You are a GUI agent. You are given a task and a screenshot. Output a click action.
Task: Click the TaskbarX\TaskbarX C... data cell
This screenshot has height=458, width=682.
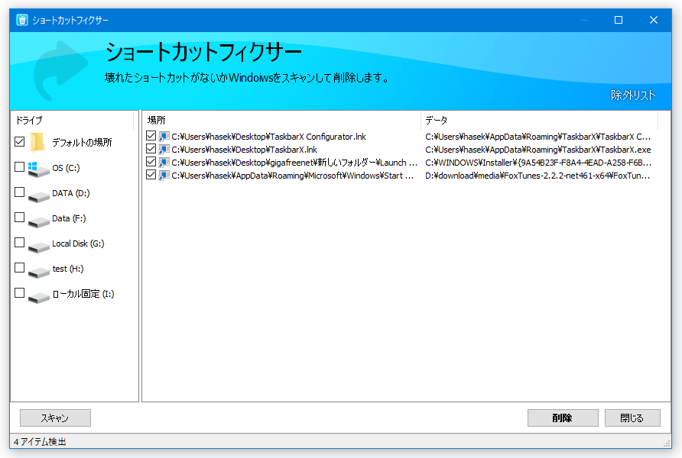click(538, 137)
